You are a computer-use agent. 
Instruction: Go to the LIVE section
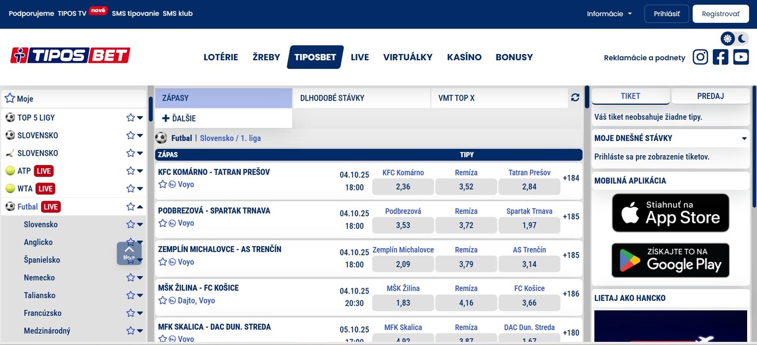point(360,57)
